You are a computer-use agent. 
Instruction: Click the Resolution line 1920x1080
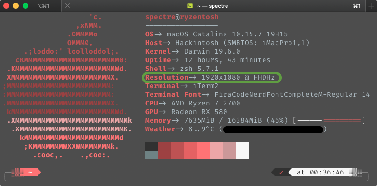210,78
